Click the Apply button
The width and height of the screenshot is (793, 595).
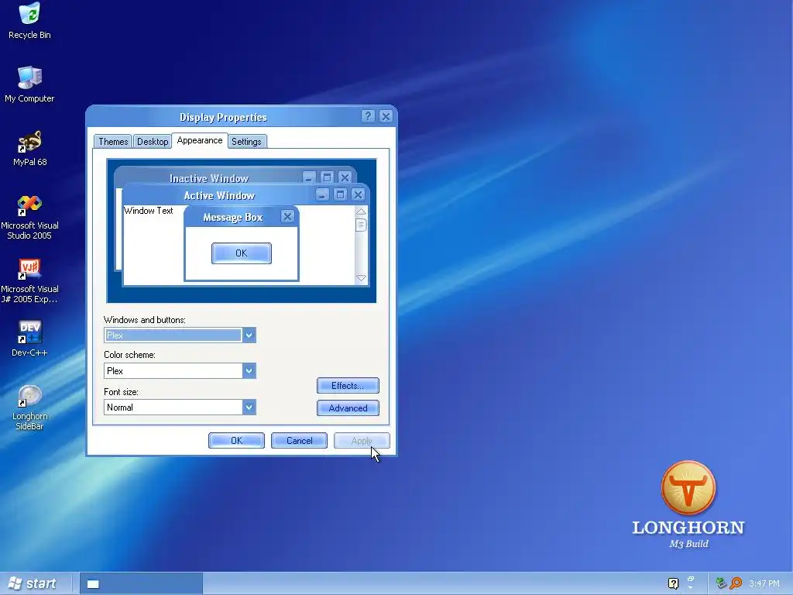pyautogui.click(x=362, y=441)
